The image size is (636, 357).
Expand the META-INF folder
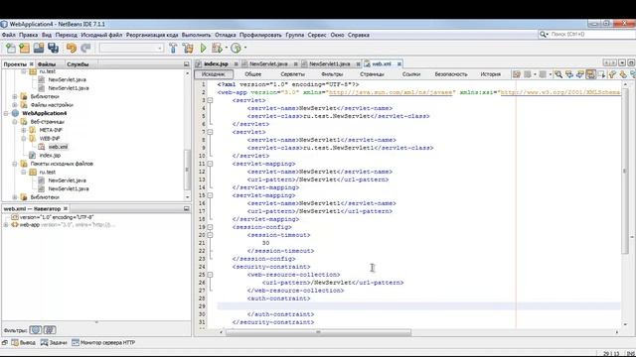tap(24, 130)
